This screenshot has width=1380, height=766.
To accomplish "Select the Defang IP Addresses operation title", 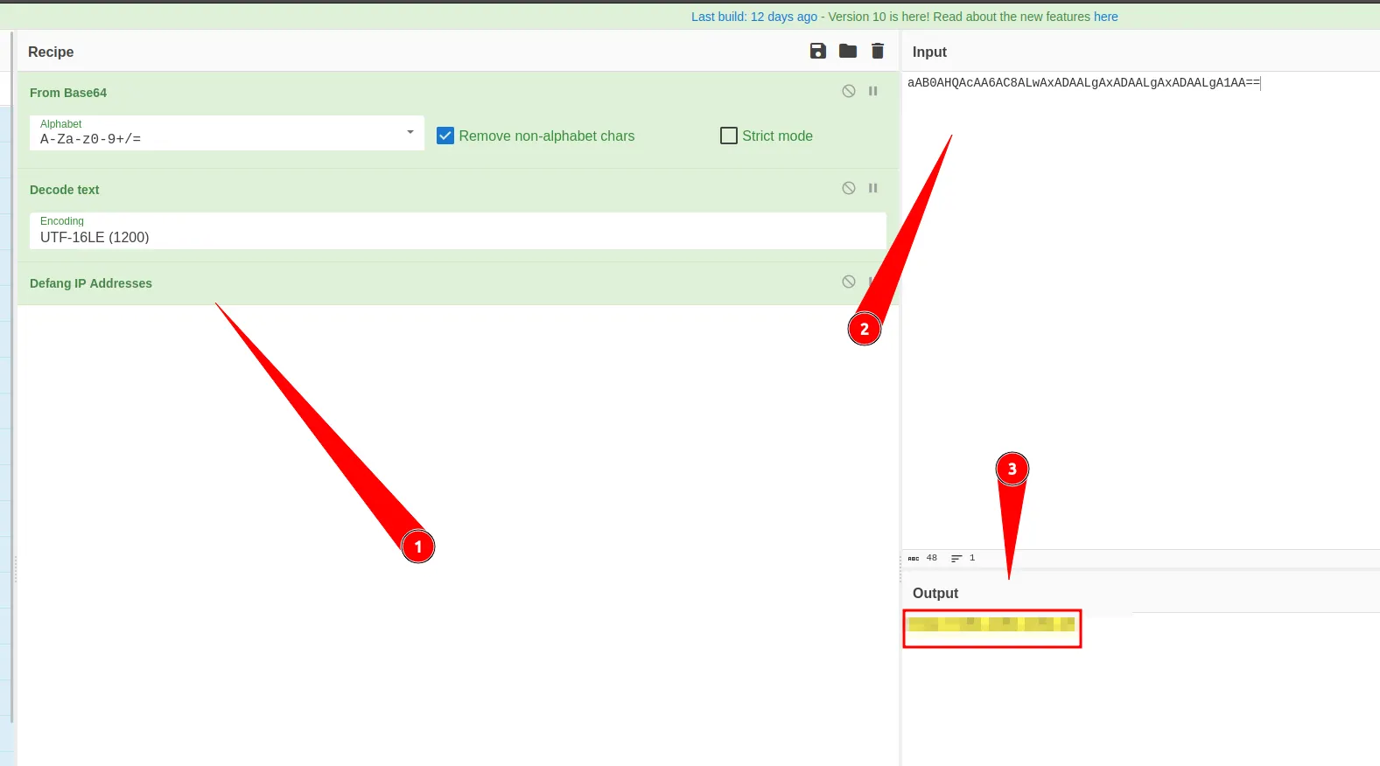I will (x=91, y=283).
